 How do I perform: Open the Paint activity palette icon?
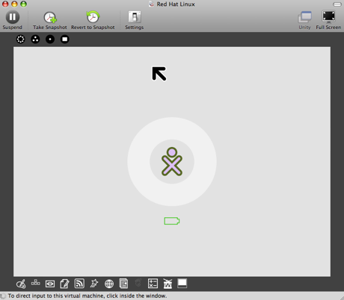coord(21,284)
